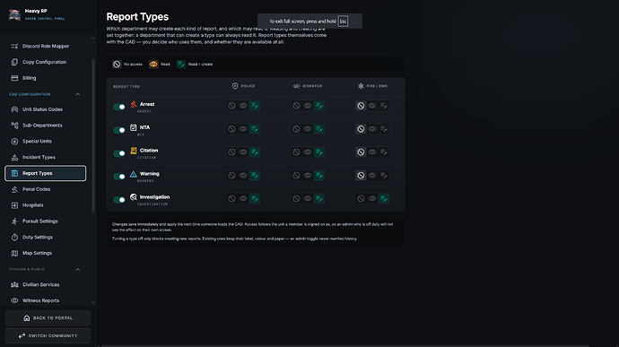
Task: Open Witness Reports page
Action: pos(46,300)
